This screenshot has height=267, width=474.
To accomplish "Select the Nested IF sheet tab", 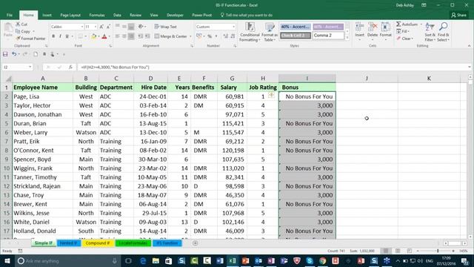I will click(69, 243).
